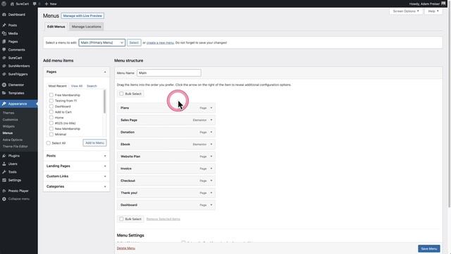Open Dashboard icon in sidebar
Screen dimensions: 451x254
[4, 14]
